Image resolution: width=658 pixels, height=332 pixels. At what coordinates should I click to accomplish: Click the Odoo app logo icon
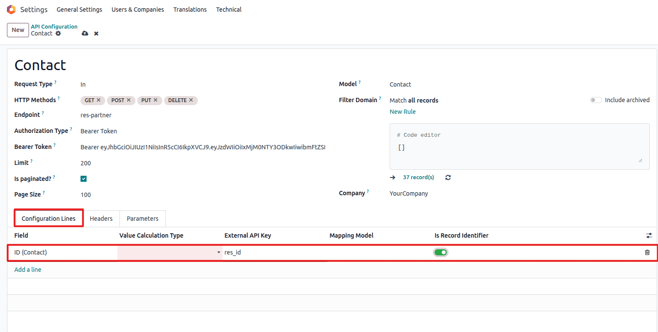coord(11,10)
